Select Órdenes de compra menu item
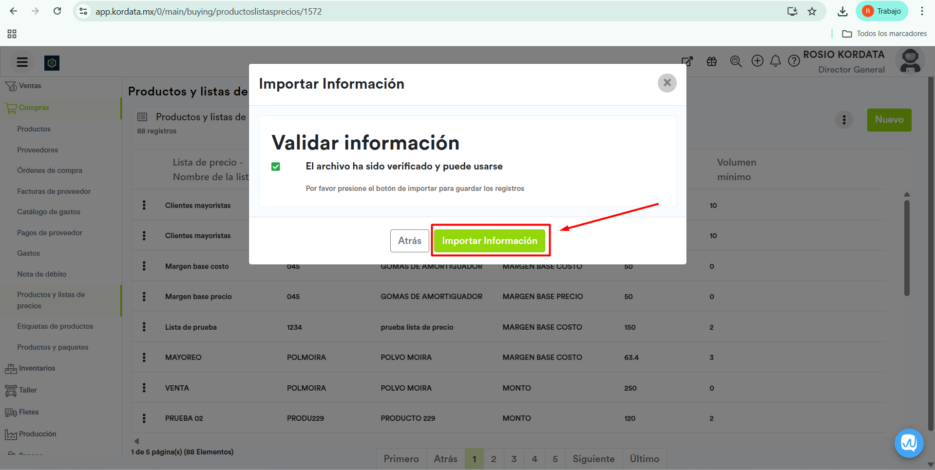The image size is (935, 470). (x=50, y=170)
